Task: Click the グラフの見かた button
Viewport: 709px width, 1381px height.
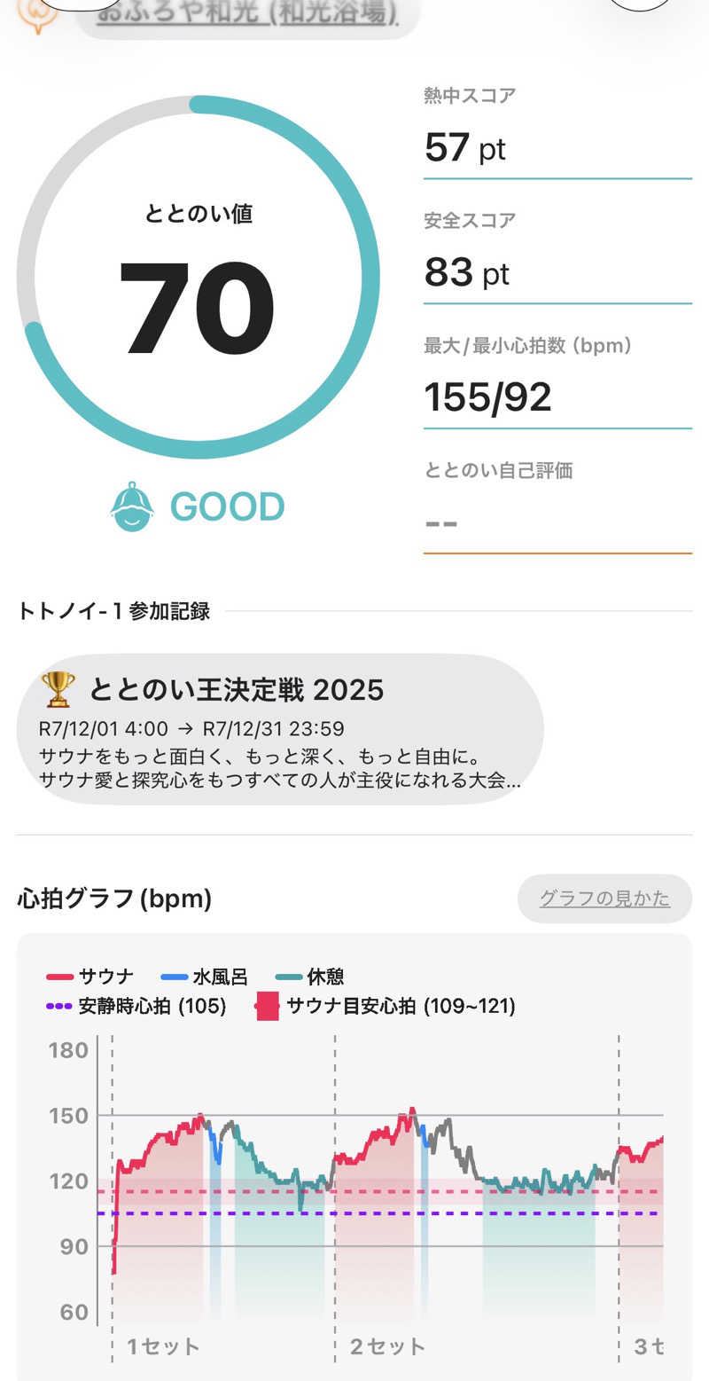Action: click(604, 898)
